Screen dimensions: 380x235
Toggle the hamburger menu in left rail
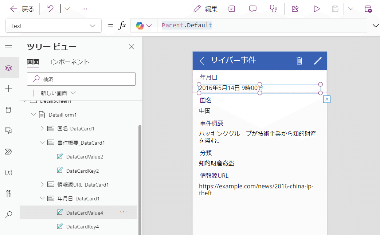tap(9, 47)
